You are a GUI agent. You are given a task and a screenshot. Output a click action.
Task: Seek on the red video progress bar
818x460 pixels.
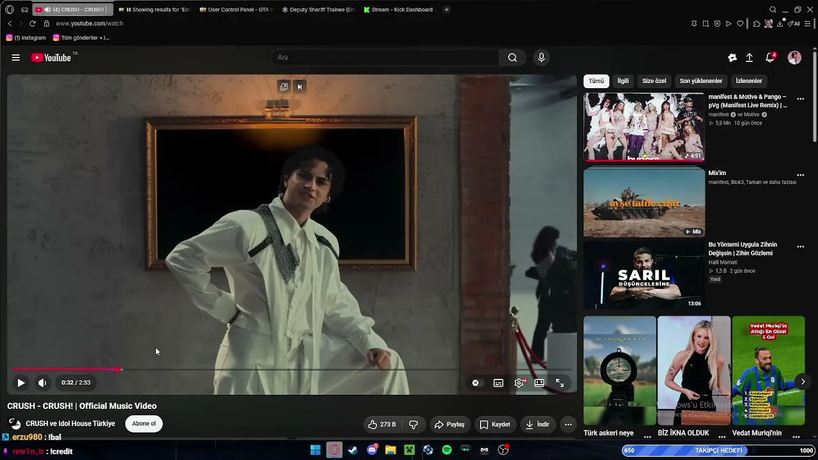[x=292, y=369]
